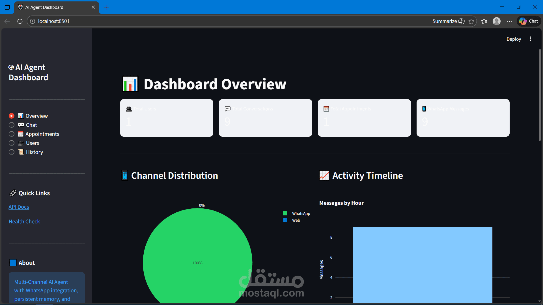Click the Deploy button
The image size is (543, 305).
click(514, 39)
